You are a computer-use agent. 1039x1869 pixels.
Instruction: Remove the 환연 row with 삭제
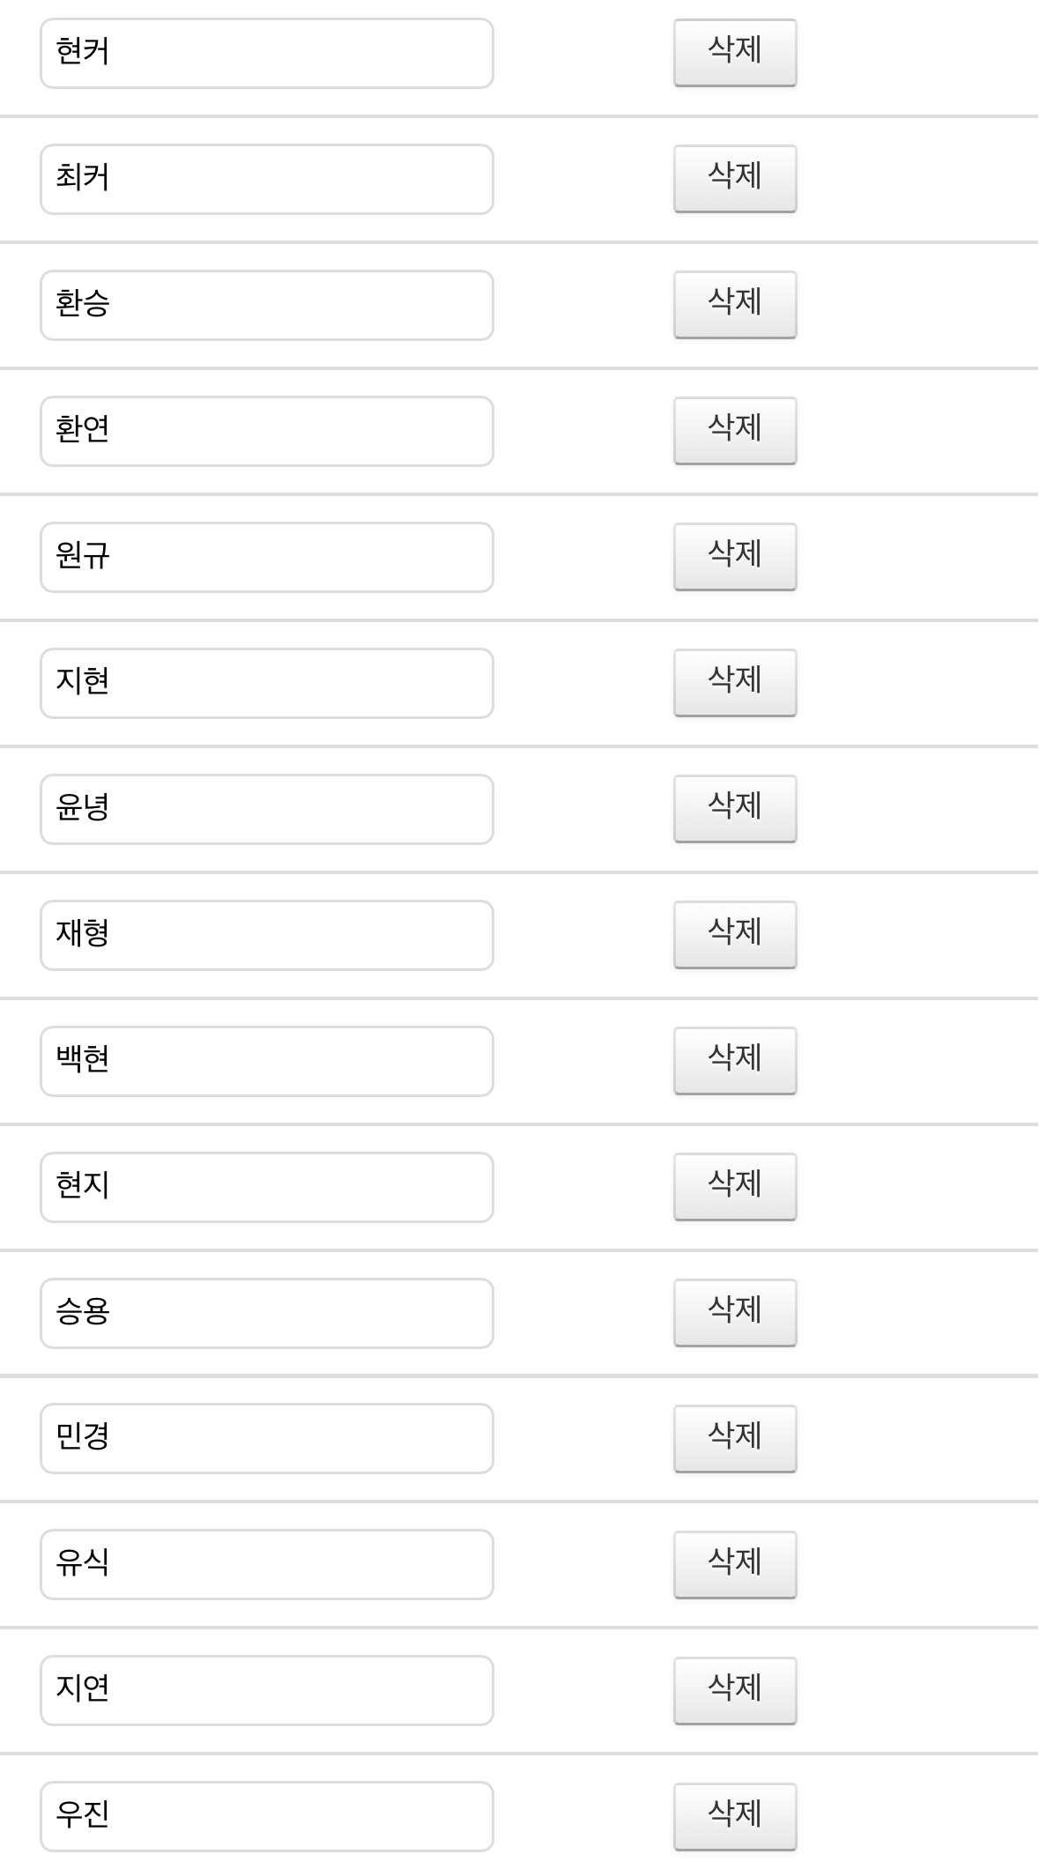click(x=735, y=431)
